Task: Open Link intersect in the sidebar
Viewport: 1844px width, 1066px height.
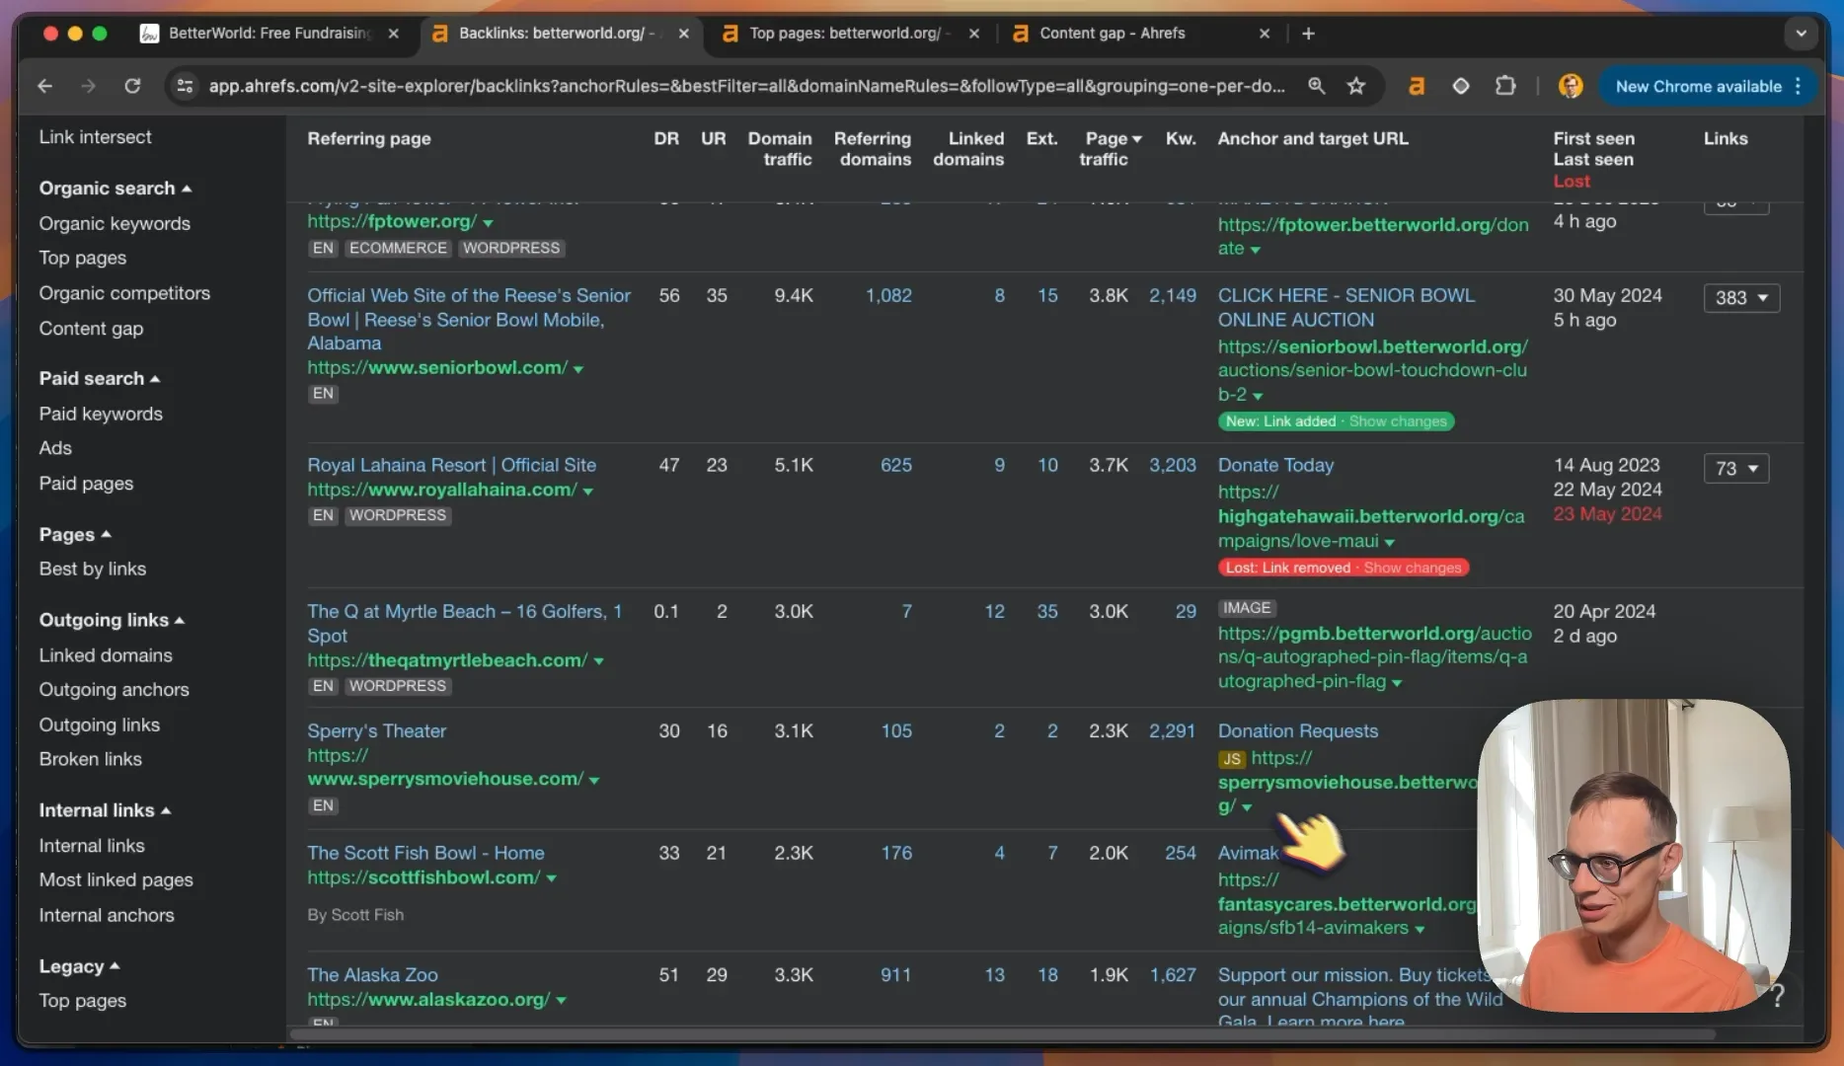Action: (x=95, y=137)
